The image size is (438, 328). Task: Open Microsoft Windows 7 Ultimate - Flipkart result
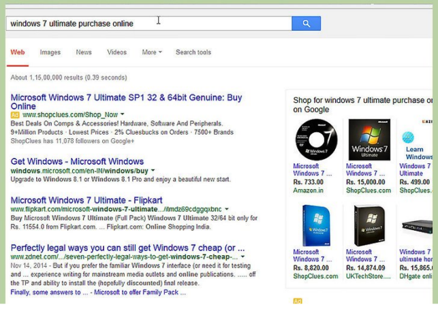(x=87, y=200)
